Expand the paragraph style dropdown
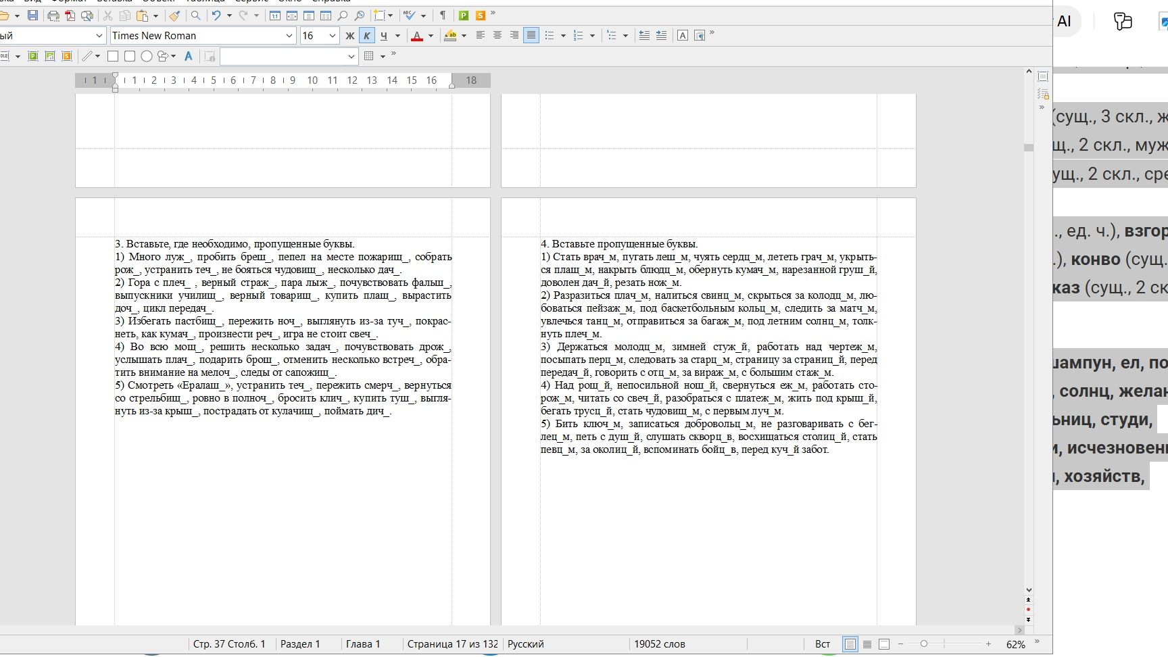This screenshot has width=1168, height=657. (99, 36)
